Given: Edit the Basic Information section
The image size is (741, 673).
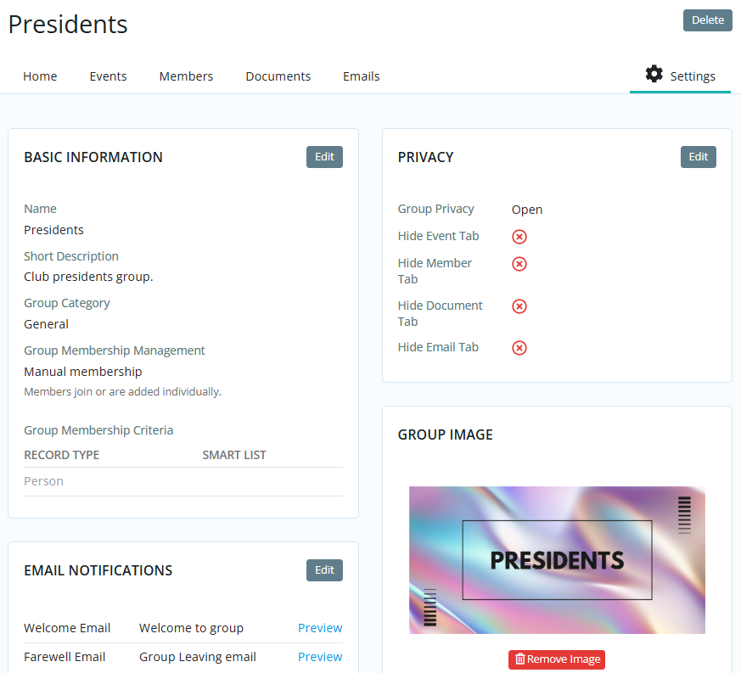Looking at the screenshot, I should click(324, 157).
